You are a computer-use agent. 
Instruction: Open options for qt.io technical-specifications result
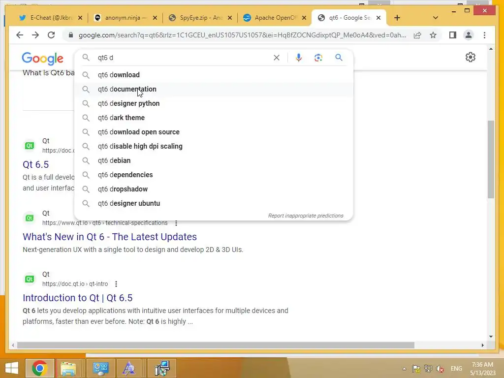click(x=176, y=223)
